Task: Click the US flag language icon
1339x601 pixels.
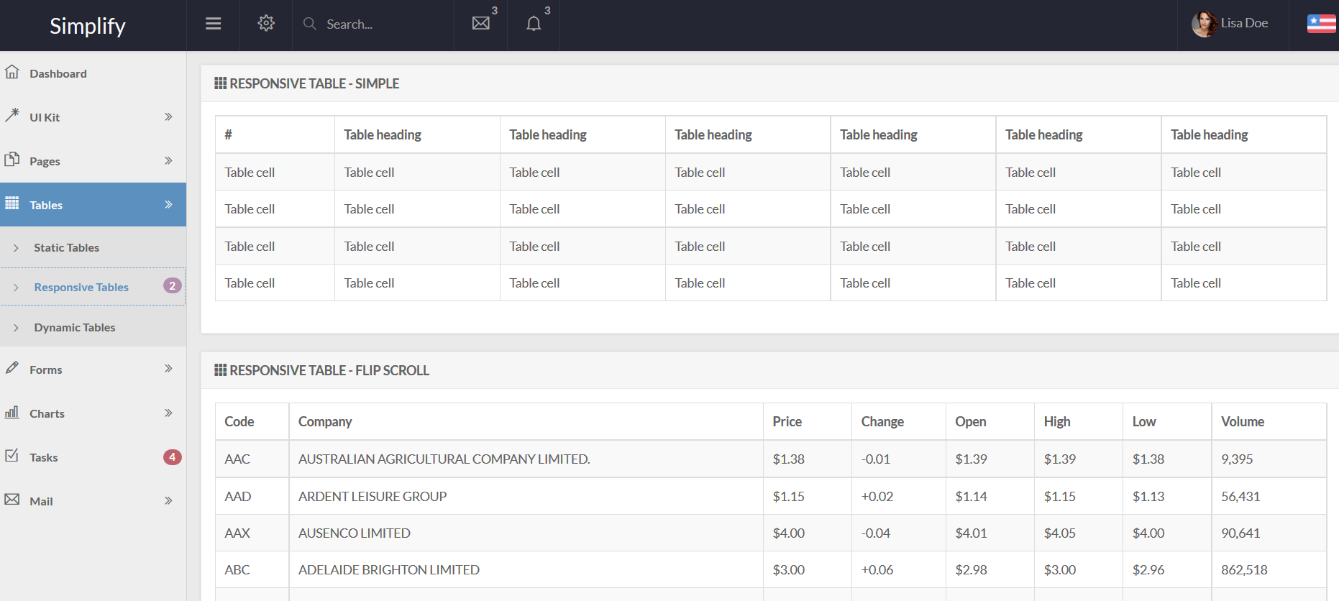Action: tap(1321, 24)
